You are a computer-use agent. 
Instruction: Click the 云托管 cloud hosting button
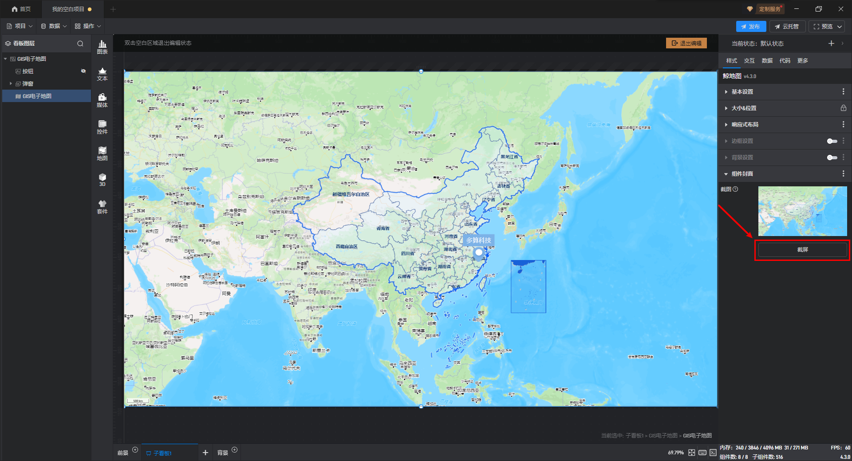[x=787, y=27]
